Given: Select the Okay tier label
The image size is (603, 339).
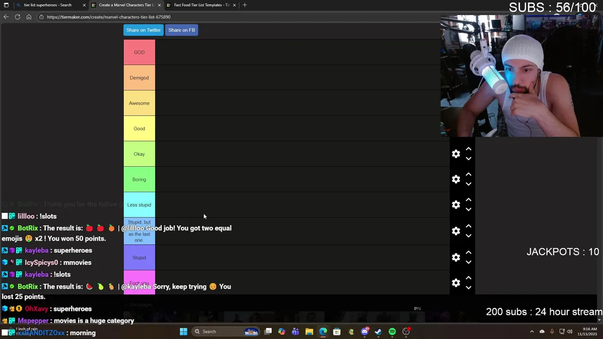Looking at the screenshot, I should (139, 154).
